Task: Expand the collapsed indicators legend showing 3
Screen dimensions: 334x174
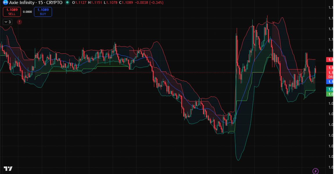Action: [8, 22]
